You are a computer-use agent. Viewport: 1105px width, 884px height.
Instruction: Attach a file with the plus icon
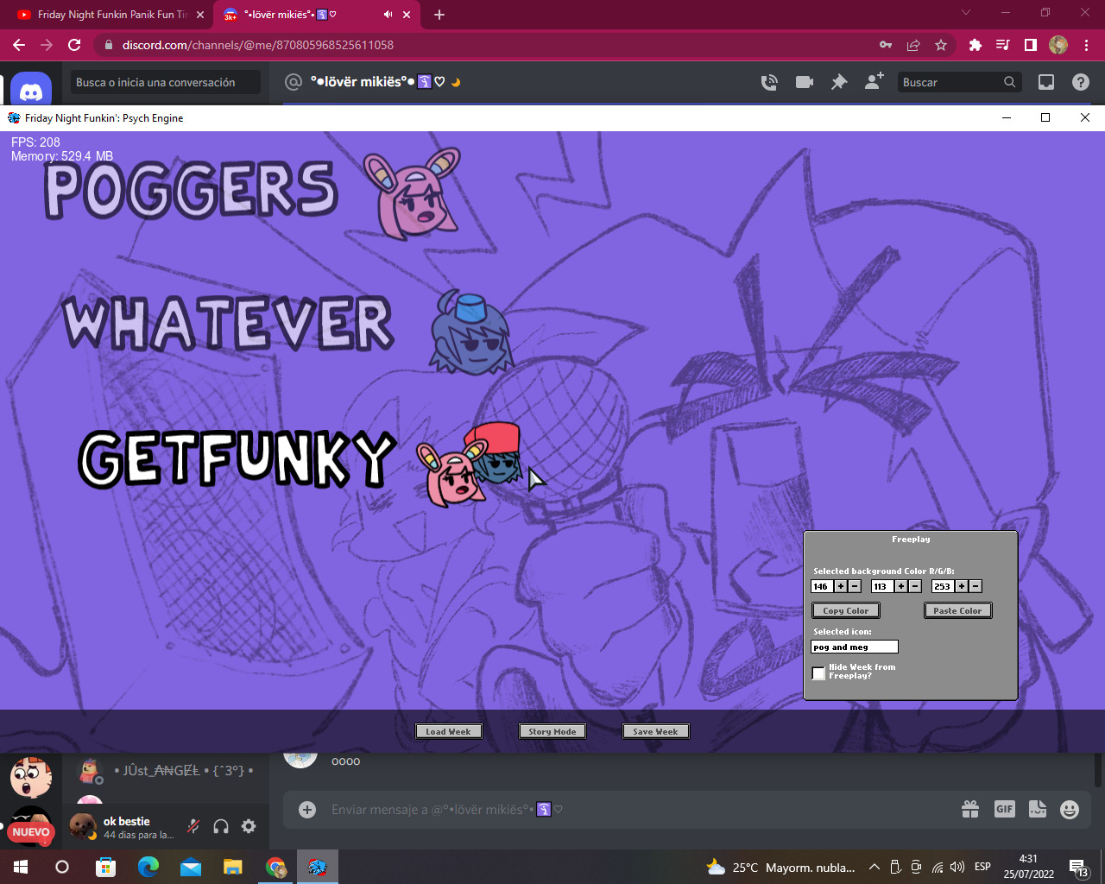(x=307, y=809)
